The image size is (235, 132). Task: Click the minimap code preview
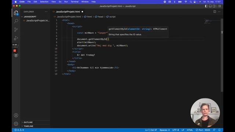tap(208, 21)
